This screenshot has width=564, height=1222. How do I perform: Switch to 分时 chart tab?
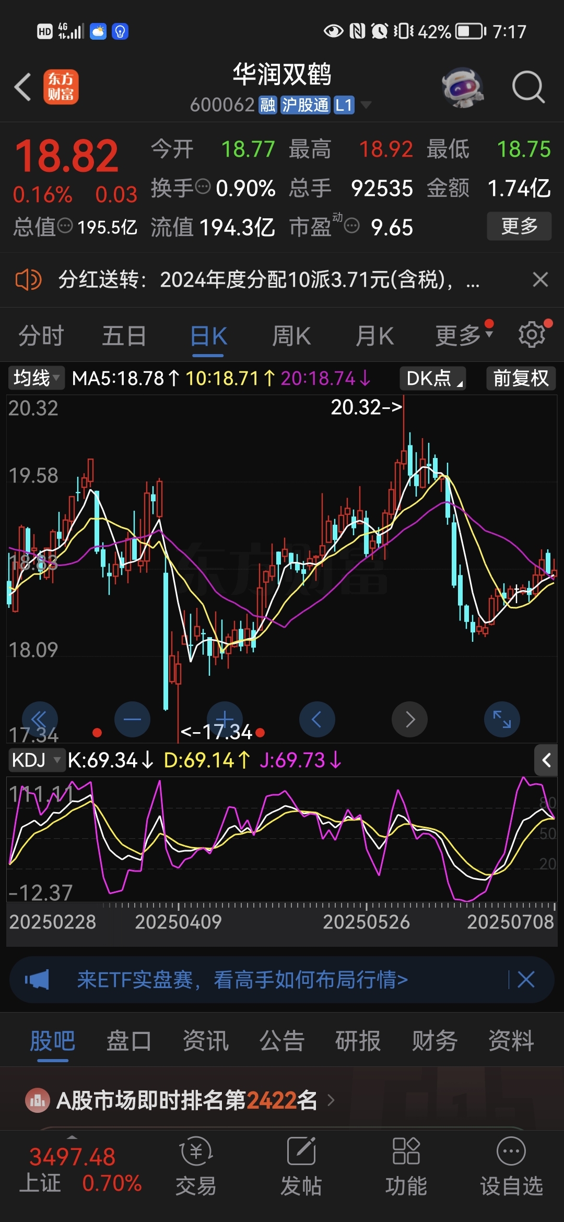(x=41, y=336)
